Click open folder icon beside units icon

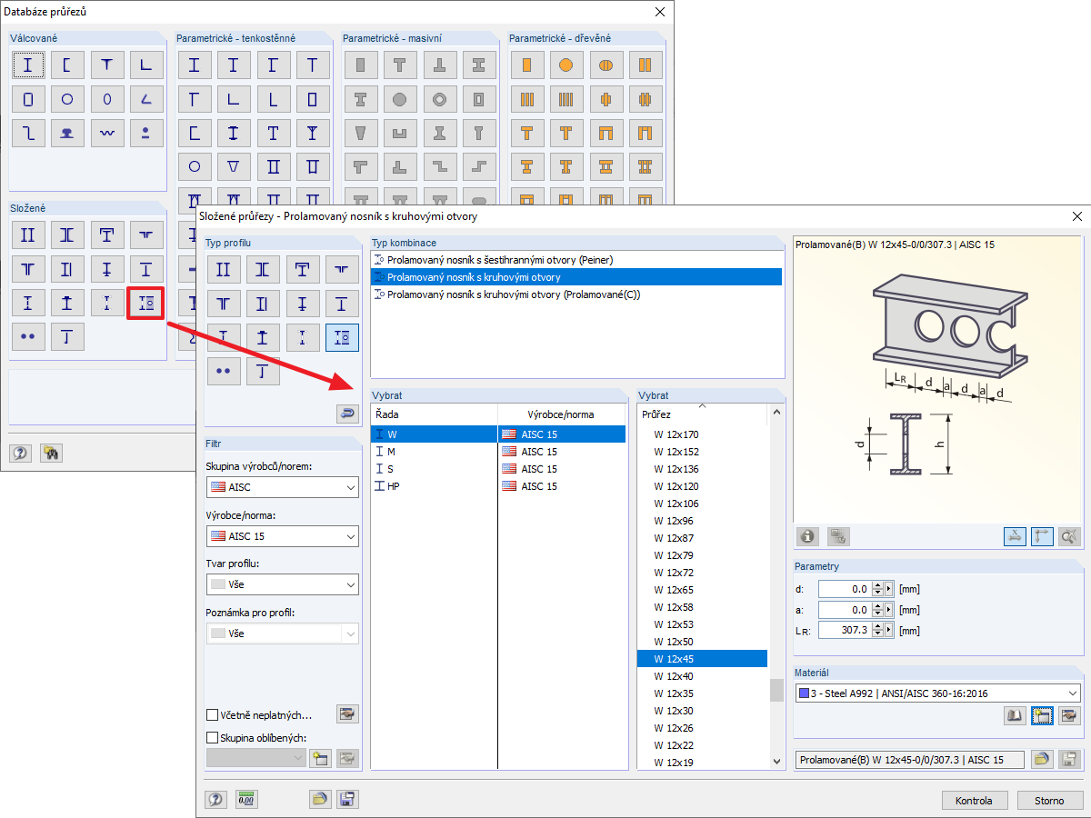319,800
